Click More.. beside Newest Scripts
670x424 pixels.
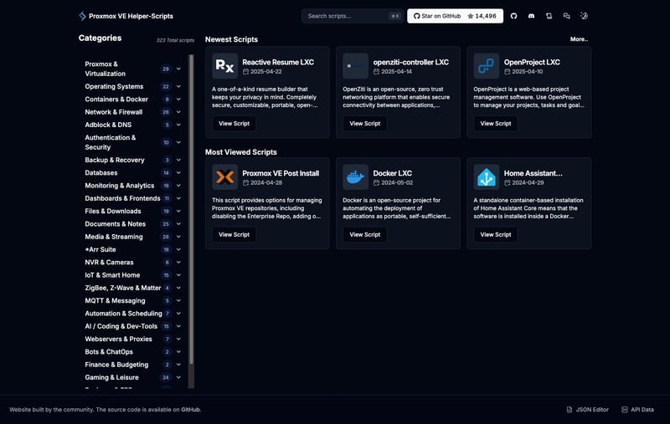tap(579, 39)
